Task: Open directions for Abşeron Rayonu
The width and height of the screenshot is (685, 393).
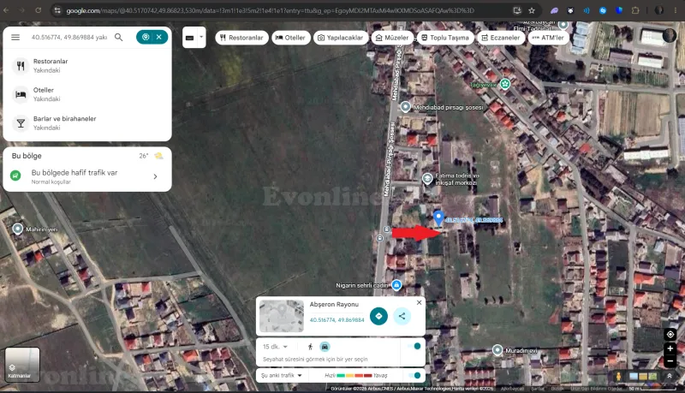Action: [378, 316]
